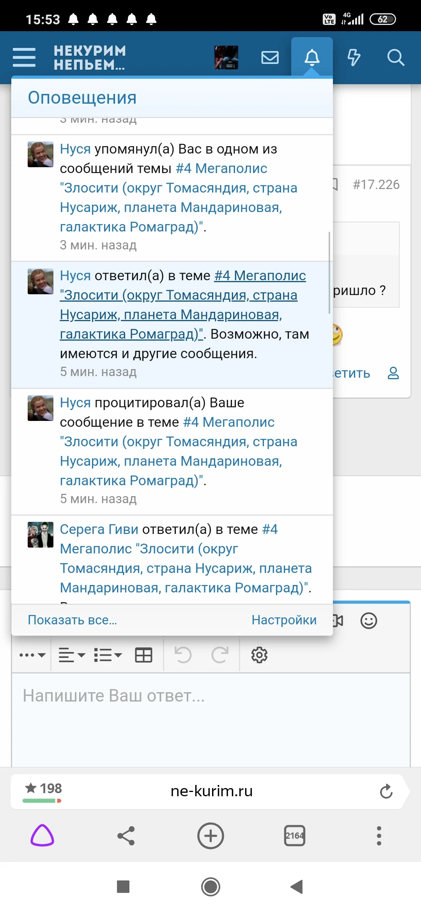
Task: Click the user icon beside the reply link
Action: [x=393, y=373]
